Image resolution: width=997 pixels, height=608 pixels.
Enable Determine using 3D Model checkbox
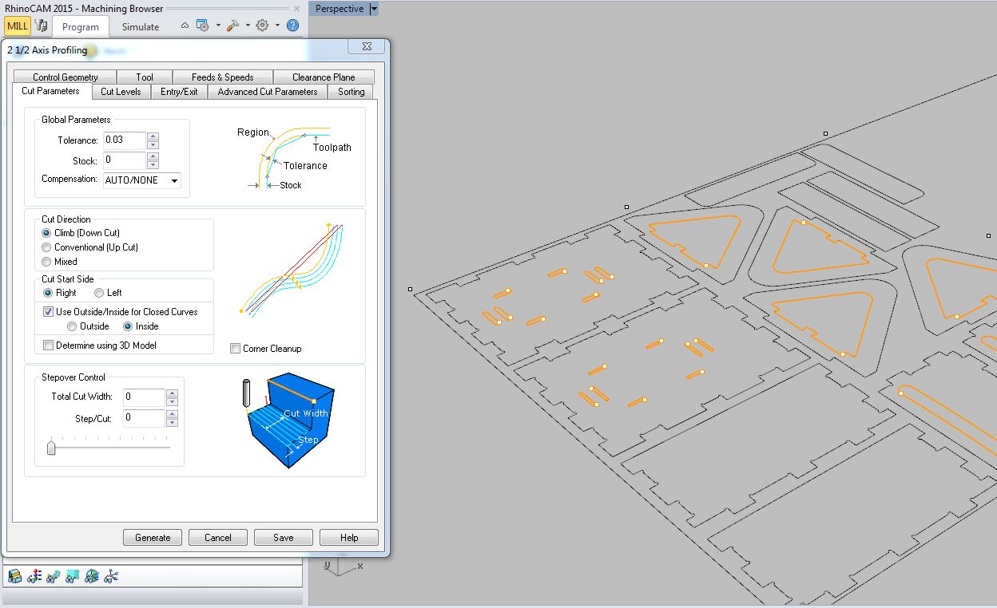coord(49,345)
